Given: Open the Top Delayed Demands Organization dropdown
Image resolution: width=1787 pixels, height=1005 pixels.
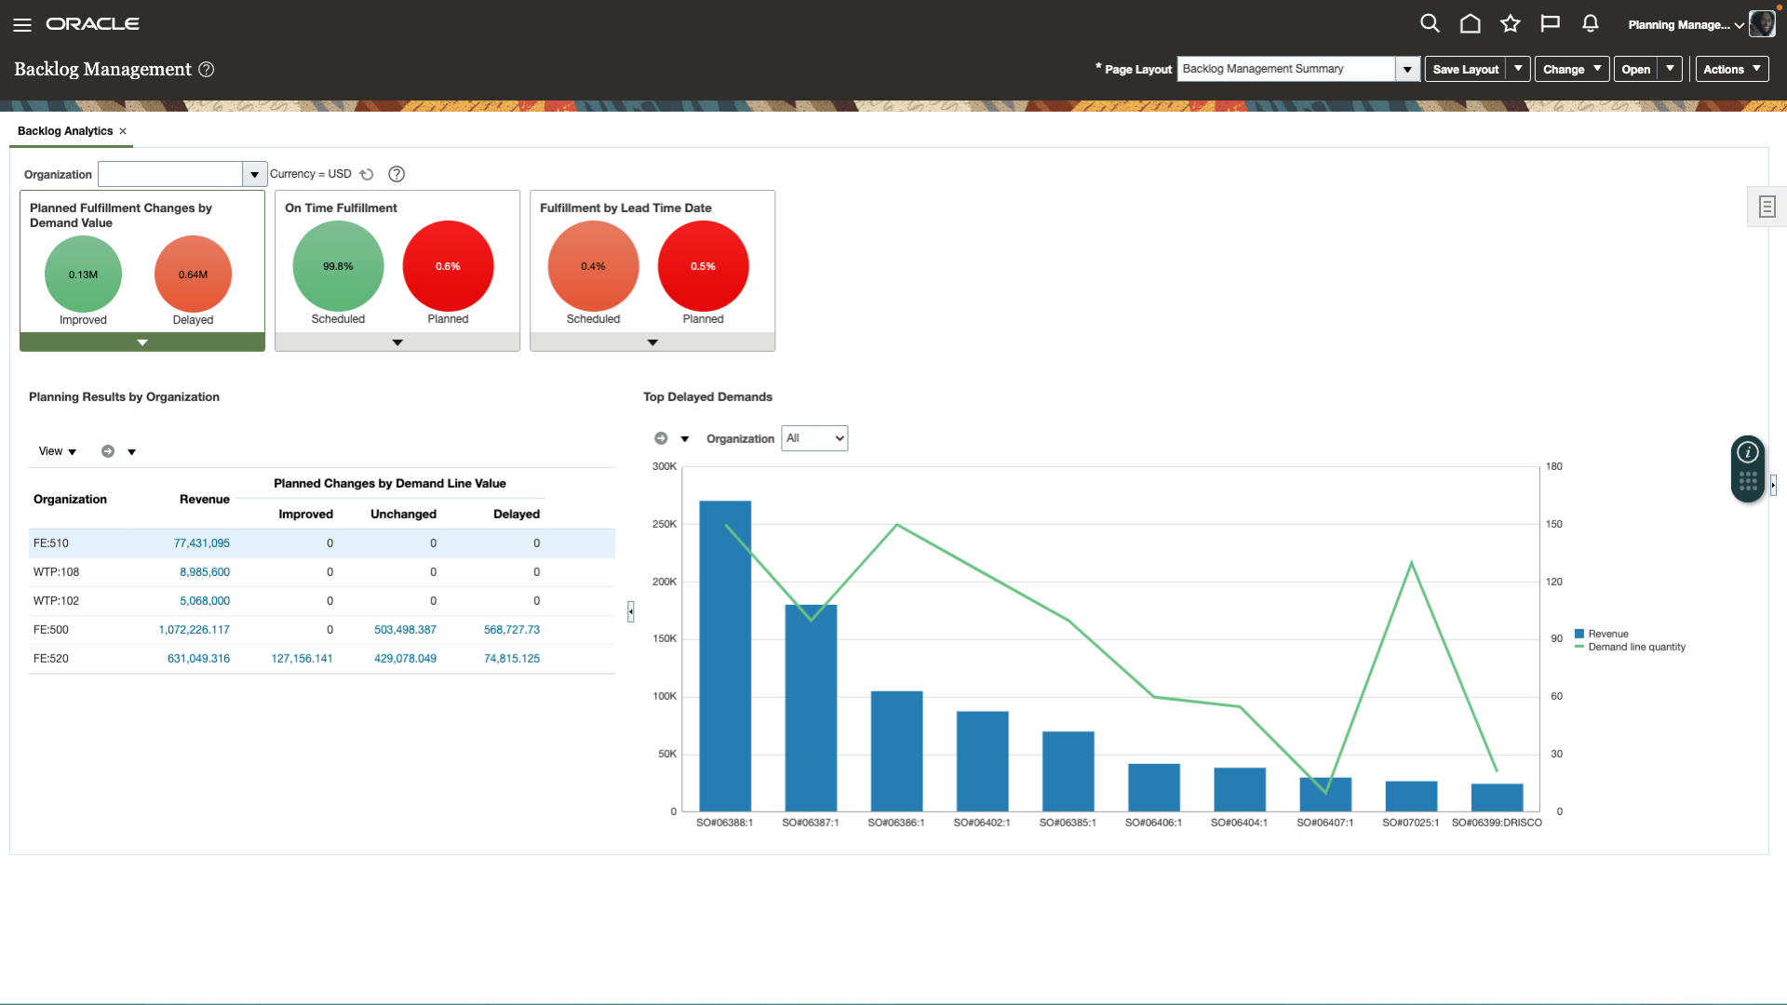Looking at the screenshot, I should coord(813,438).
